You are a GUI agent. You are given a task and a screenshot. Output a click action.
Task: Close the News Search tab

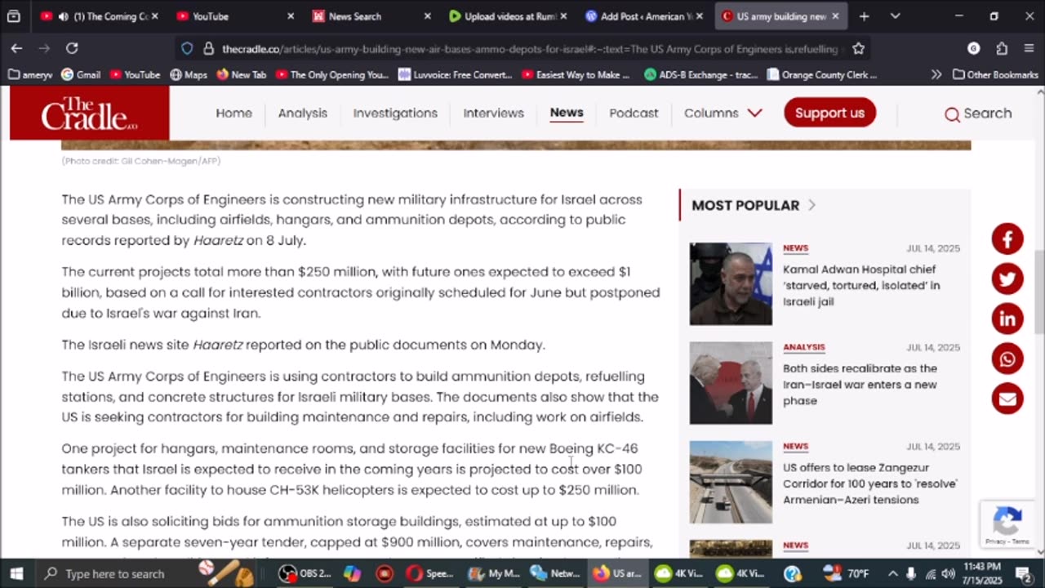[x=428, y=16]
